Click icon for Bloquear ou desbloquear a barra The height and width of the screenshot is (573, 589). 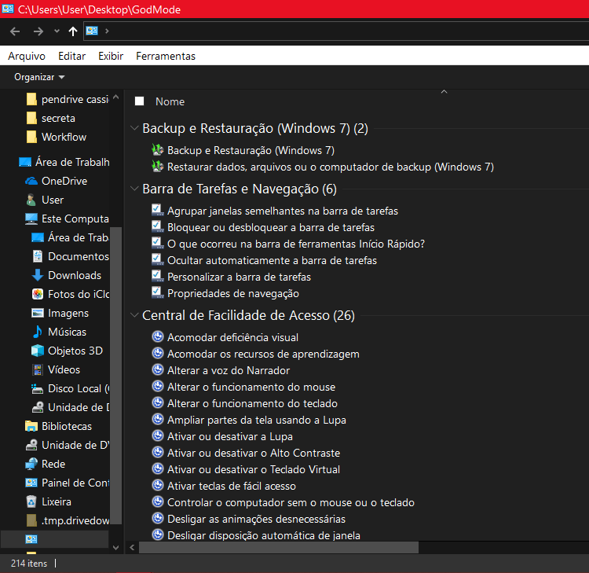click(x=158, y=226)
